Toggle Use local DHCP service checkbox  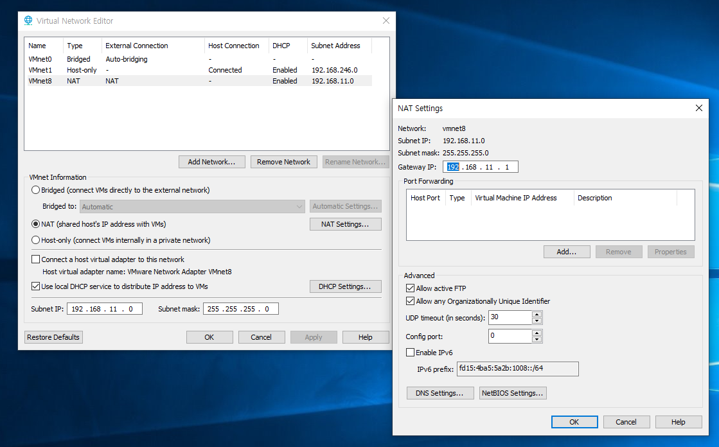click(x=35, y=286)
